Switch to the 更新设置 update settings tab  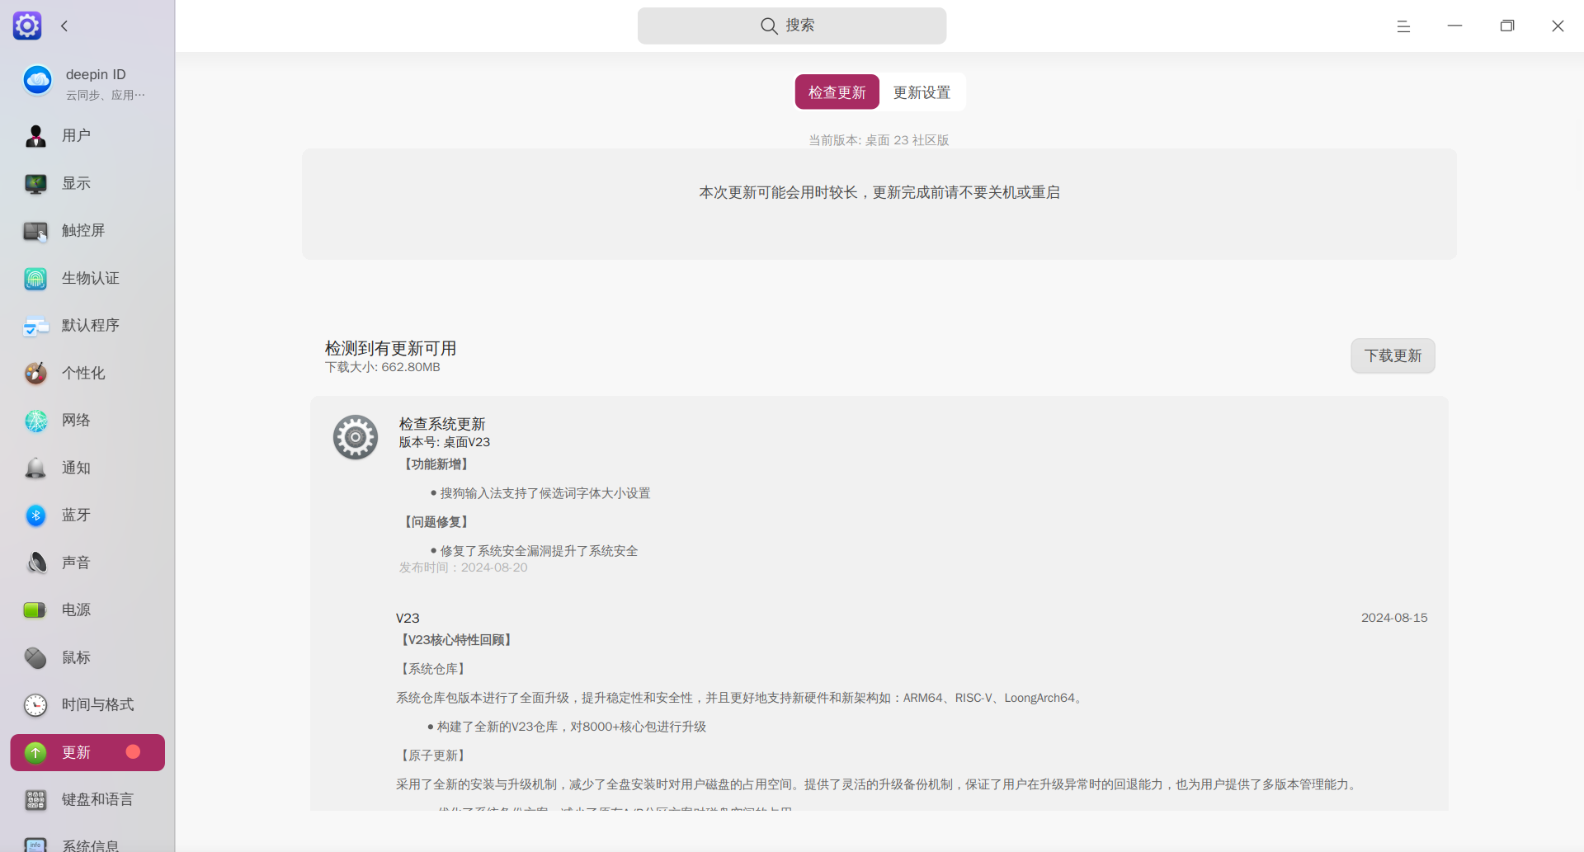922,92
